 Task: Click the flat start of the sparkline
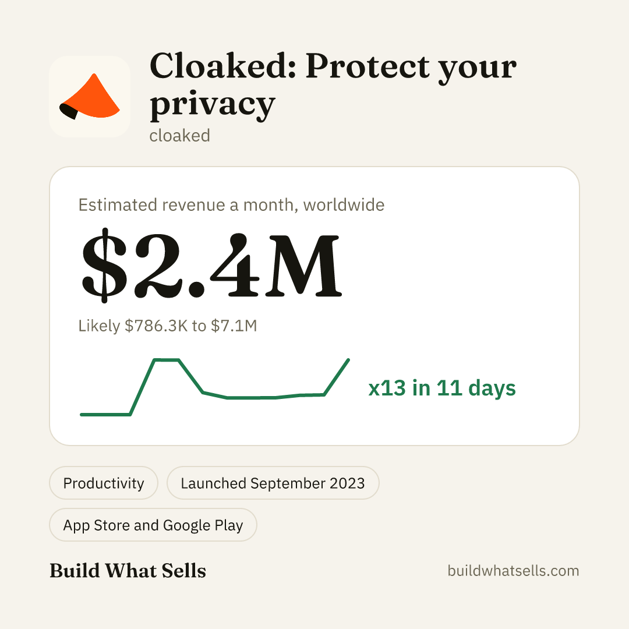[105, 415]
